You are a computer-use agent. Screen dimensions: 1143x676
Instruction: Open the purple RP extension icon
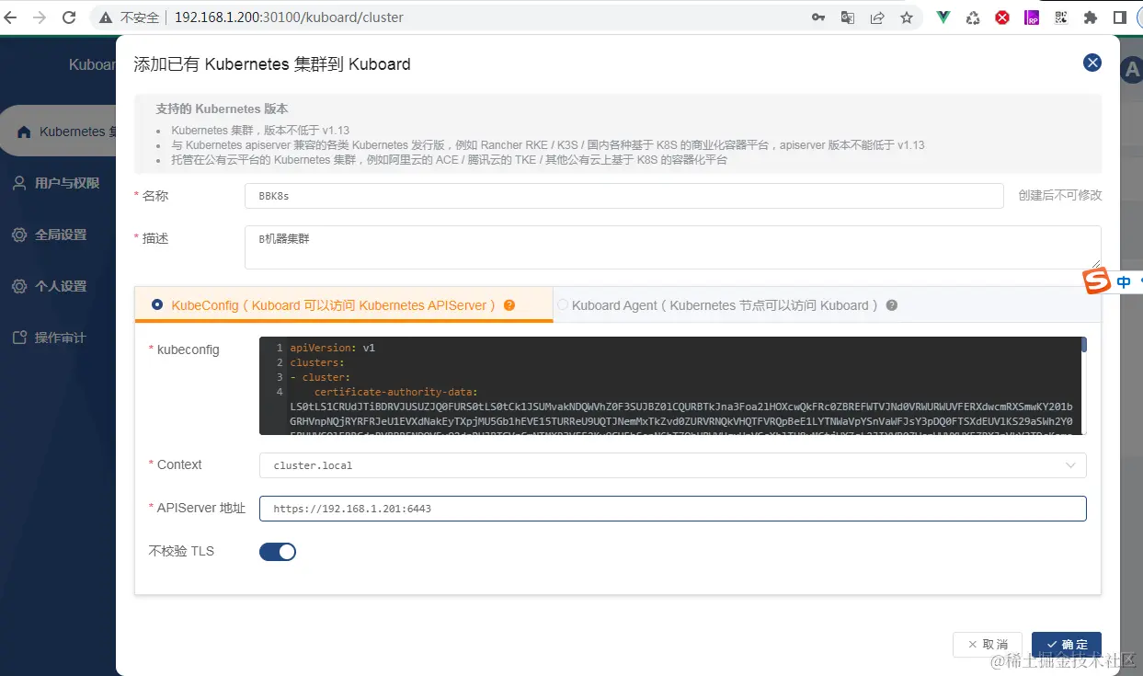point(1032,17)
